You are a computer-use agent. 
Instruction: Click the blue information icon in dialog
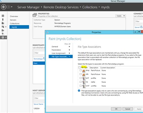pos(79,91)
